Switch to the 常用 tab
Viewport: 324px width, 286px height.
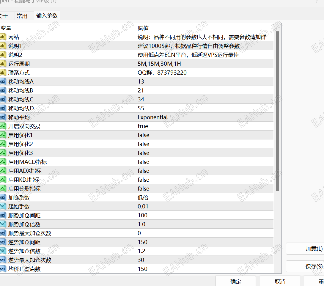pos(22,16)
